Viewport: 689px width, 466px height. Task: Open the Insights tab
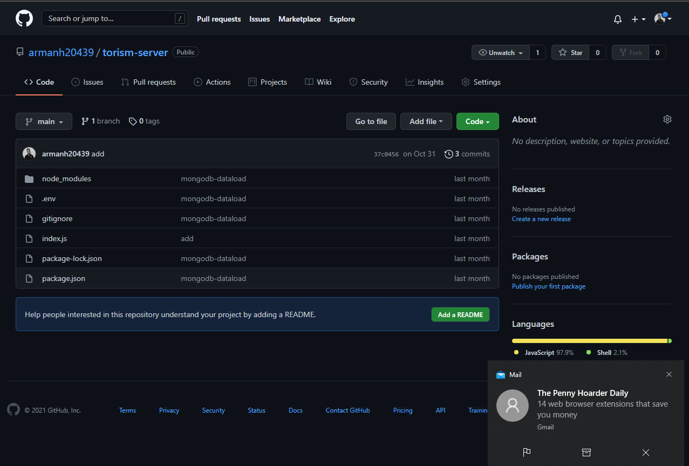tap(425, 82)
